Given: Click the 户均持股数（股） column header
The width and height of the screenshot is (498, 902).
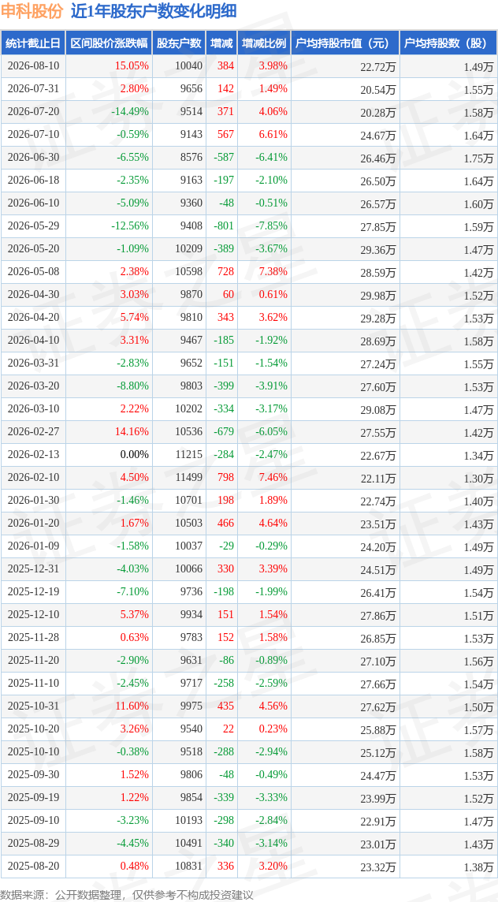Looking at the screenshot, I should tap(448, 43).
